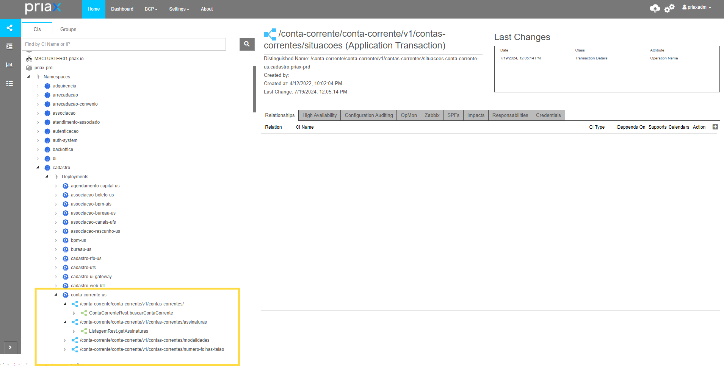The height and width of the screenshot is (366, 724).
Task: Open the checklist icon in the sidebar
Action: click(x=10, y=83)
